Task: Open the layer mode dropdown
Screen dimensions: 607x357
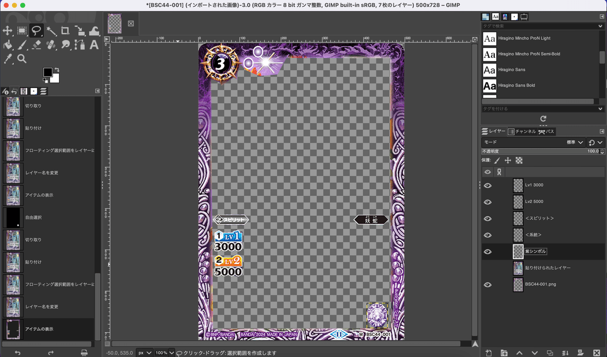Action: (x=533, y=143)
